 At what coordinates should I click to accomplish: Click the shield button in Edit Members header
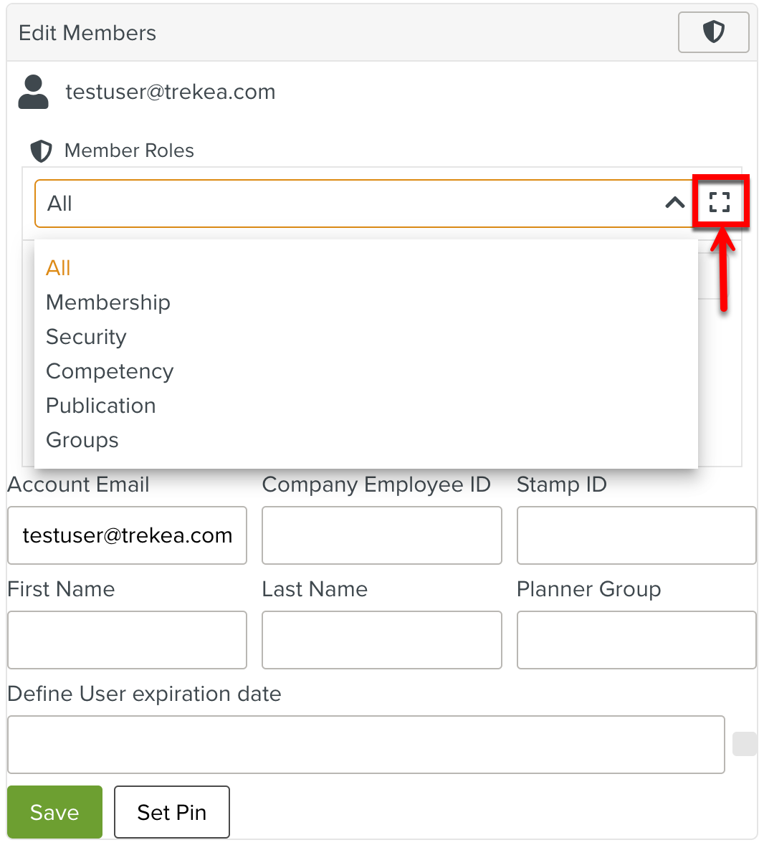[x=713, y=32]
